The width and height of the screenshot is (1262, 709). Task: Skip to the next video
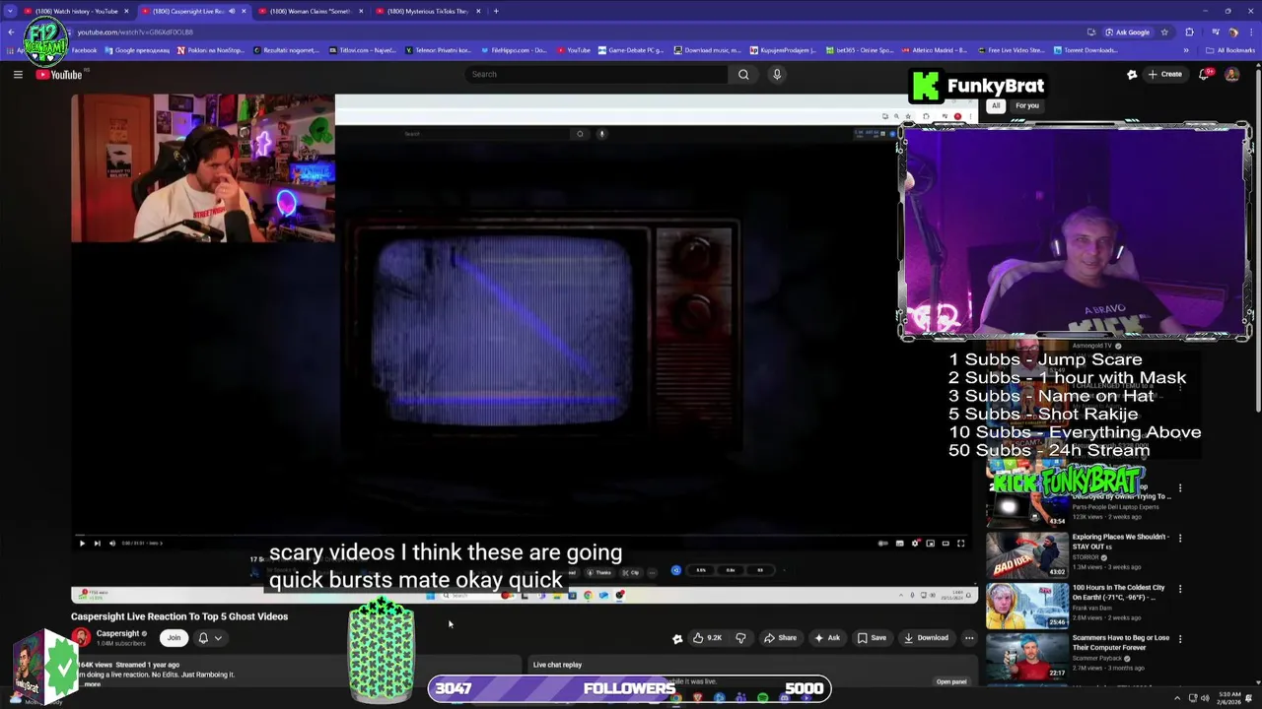coord(97,543)
